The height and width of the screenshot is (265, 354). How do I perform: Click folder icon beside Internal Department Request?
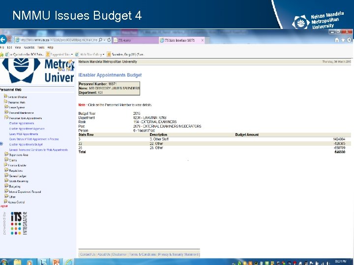click(x=6, y=191)
